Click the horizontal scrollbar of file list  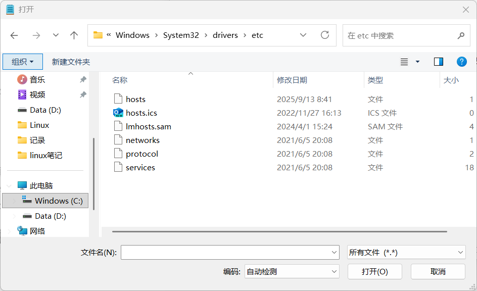(x=279, y=231)
